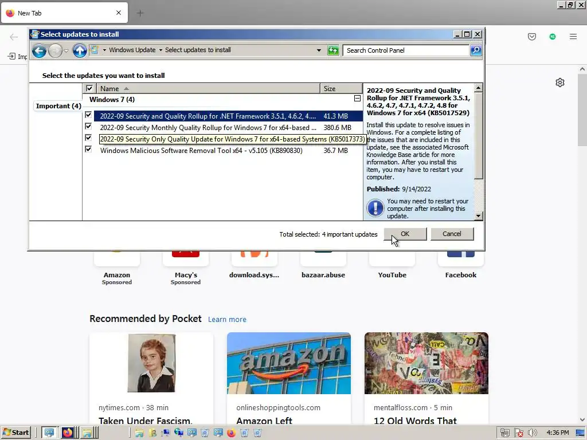
Task: Click the magnifier search button in Control Panel
Action: coord(475,50)
